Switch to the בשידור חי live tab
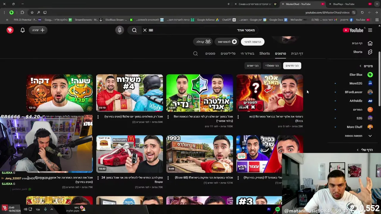The width and height of the screenshot is (381, 214). point(247,53)
